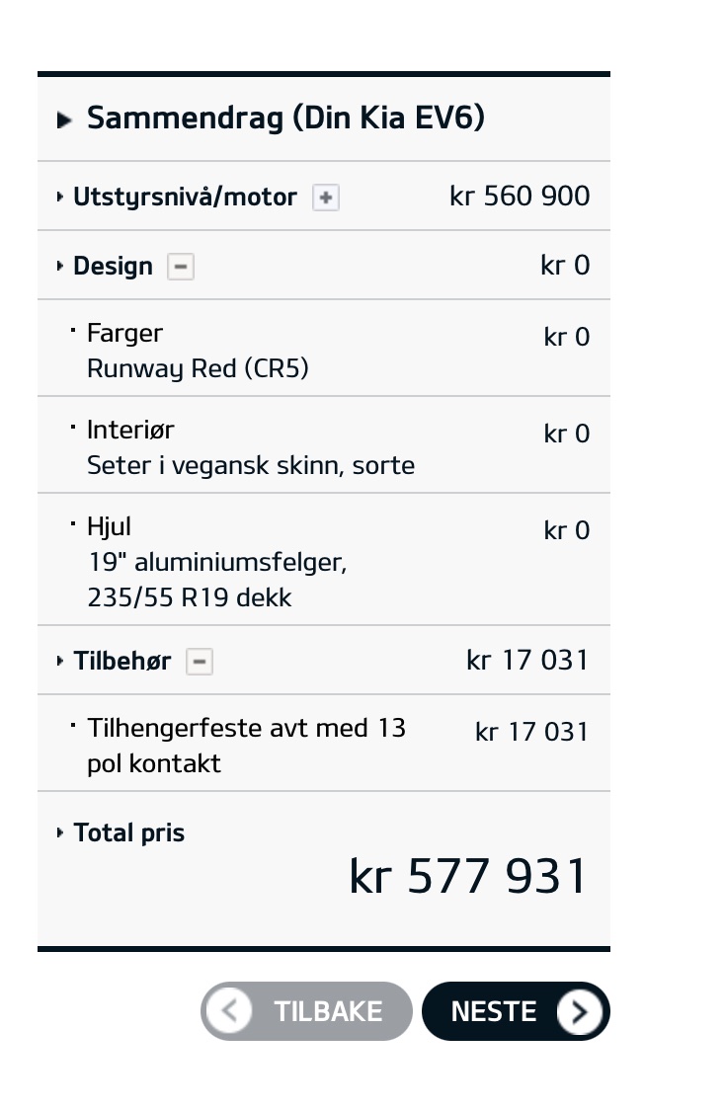Click the small arrow before Total pris
The image size is (725, 1109).
[x=60, y=833]
